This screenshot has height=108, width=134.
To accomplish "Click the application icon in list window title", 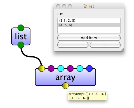I will [x=85, y=6].
